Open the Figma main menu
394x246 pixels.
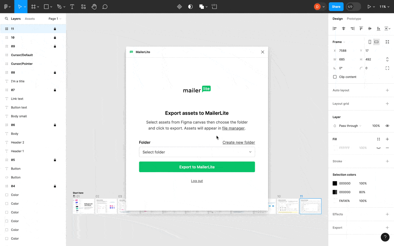coord(7,7)
